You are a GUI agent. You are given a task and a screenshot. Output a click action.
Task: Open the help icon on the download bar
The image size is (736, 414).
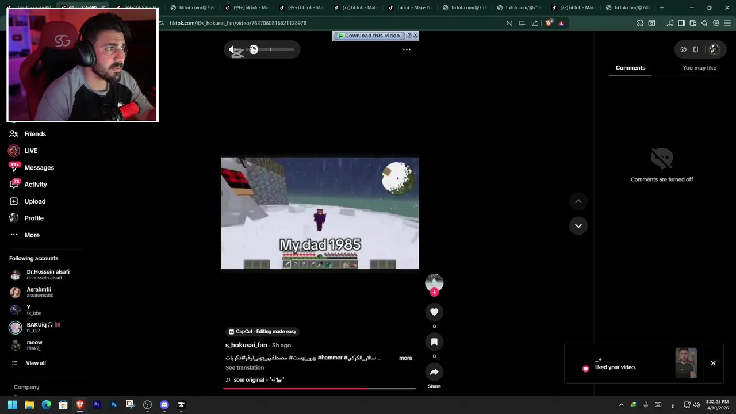click(409, 36)
